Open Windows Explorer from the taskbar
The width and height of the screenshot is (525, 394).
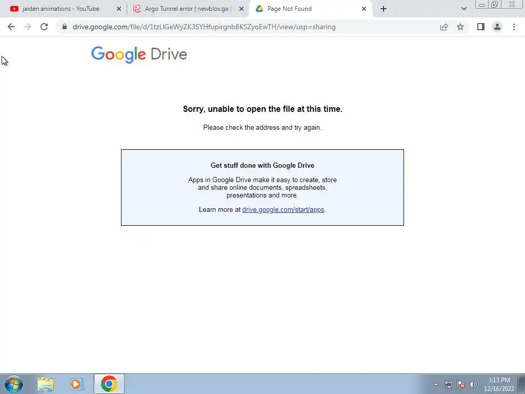[x=46, y=384]
